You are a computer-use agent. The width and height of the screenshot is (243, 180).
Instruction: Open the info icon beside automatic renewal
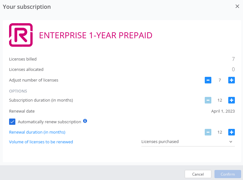pos(85,121)
